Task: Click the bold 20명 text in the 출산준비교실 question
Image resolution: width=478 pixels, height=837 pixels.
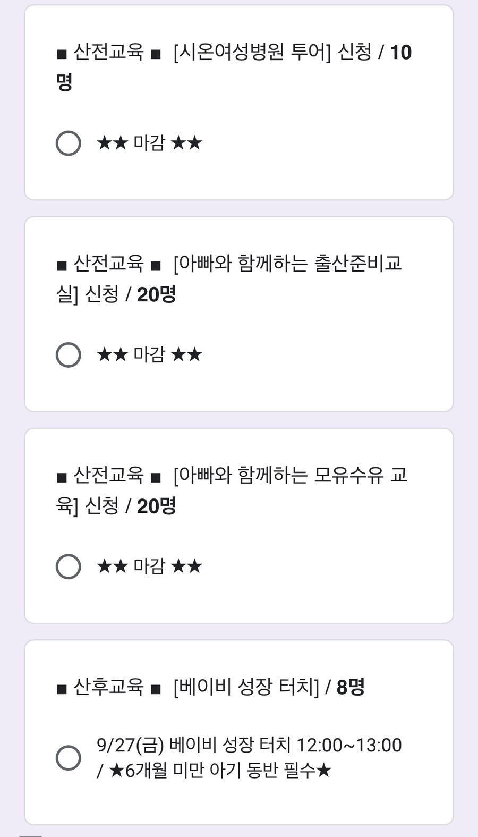Action: tap(156, 294)
